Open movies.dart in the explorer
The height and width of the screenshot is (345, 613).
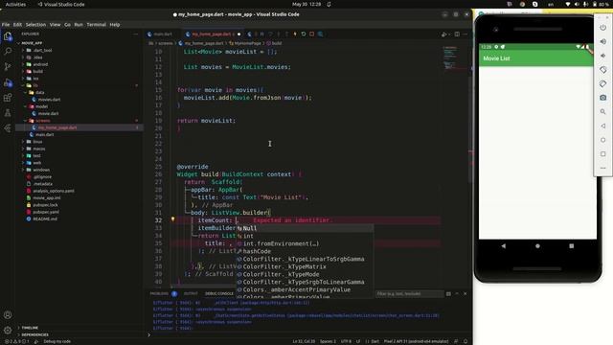pos(49,100)
